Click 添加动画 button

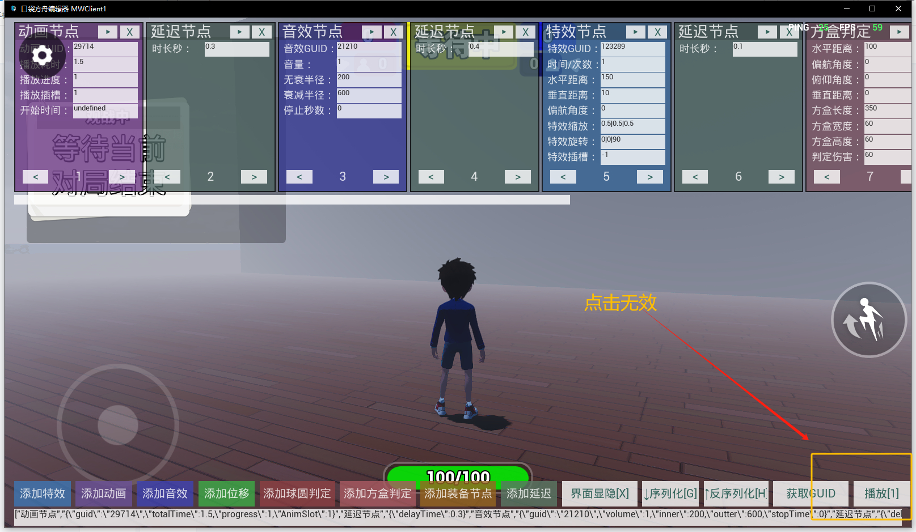click(x=104, y=493)
